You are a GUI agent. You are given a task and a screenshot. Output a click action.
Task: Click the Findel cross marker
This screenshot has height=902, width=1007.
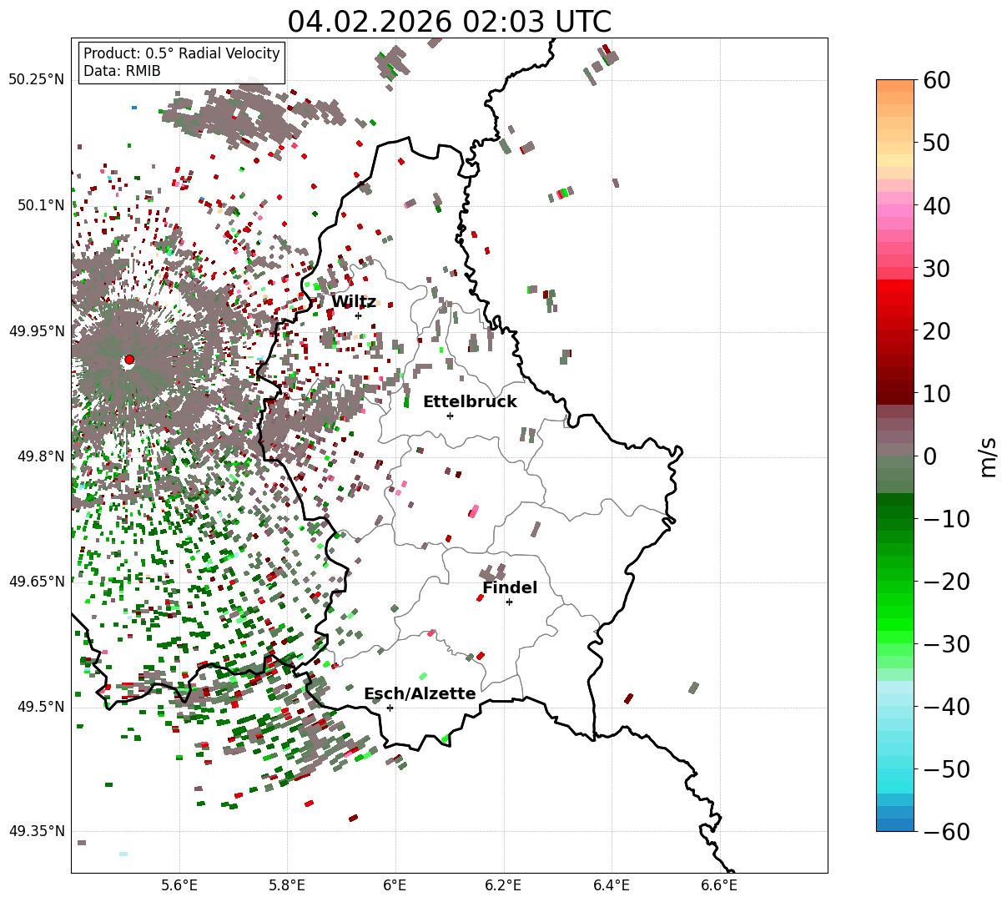point(509,602)
